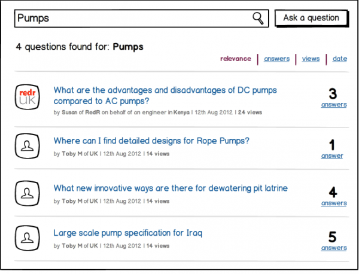View the 4 answers link
Viewport: 359px width, 274px height.
coord(334,203)
